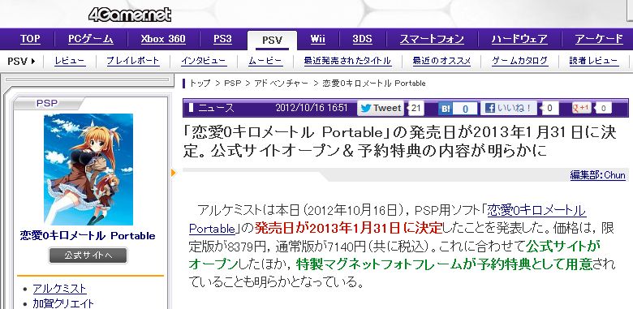Click the article headline text
The image size is (633, 309).
399,142
